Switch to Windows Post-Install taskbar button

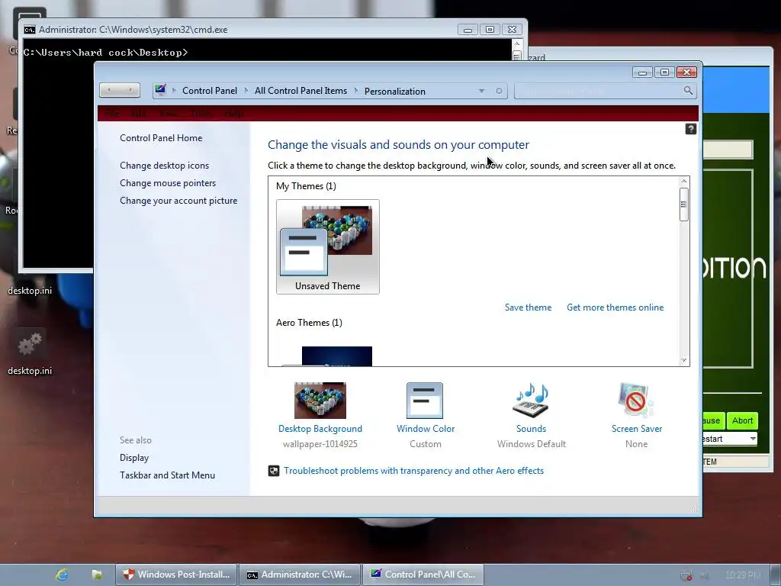coord(177,575)
